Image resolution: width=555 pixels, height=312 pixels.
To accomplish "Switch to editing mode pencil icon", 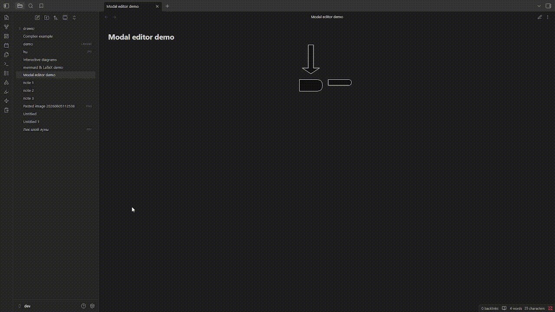I will (539, 17).
